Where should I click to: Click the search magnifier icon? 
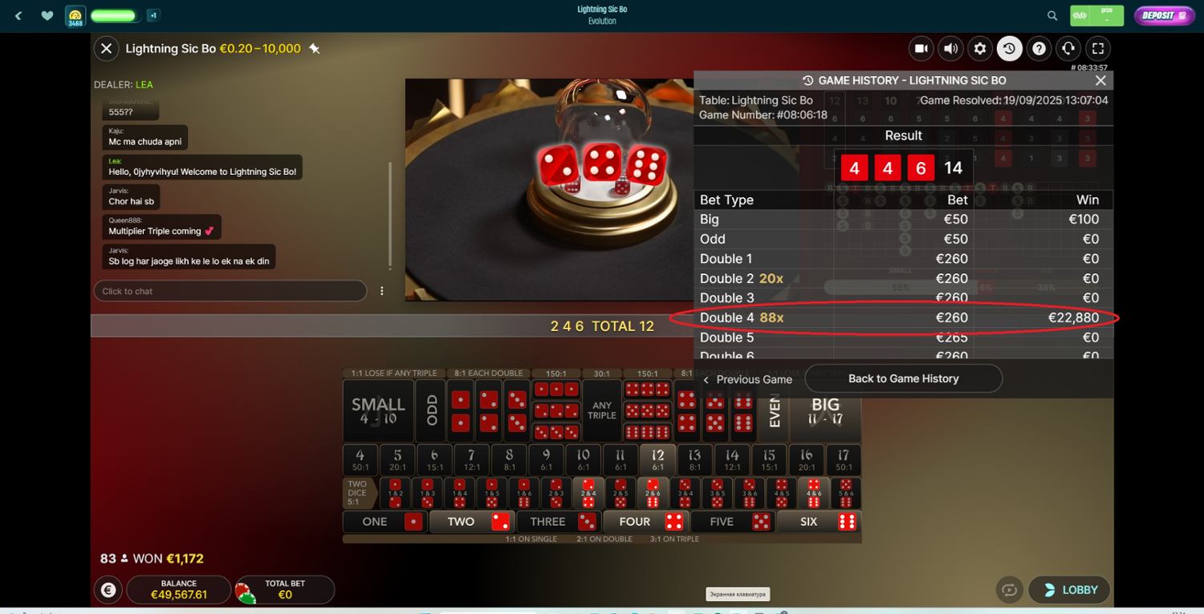click(x=1052, y=15)
